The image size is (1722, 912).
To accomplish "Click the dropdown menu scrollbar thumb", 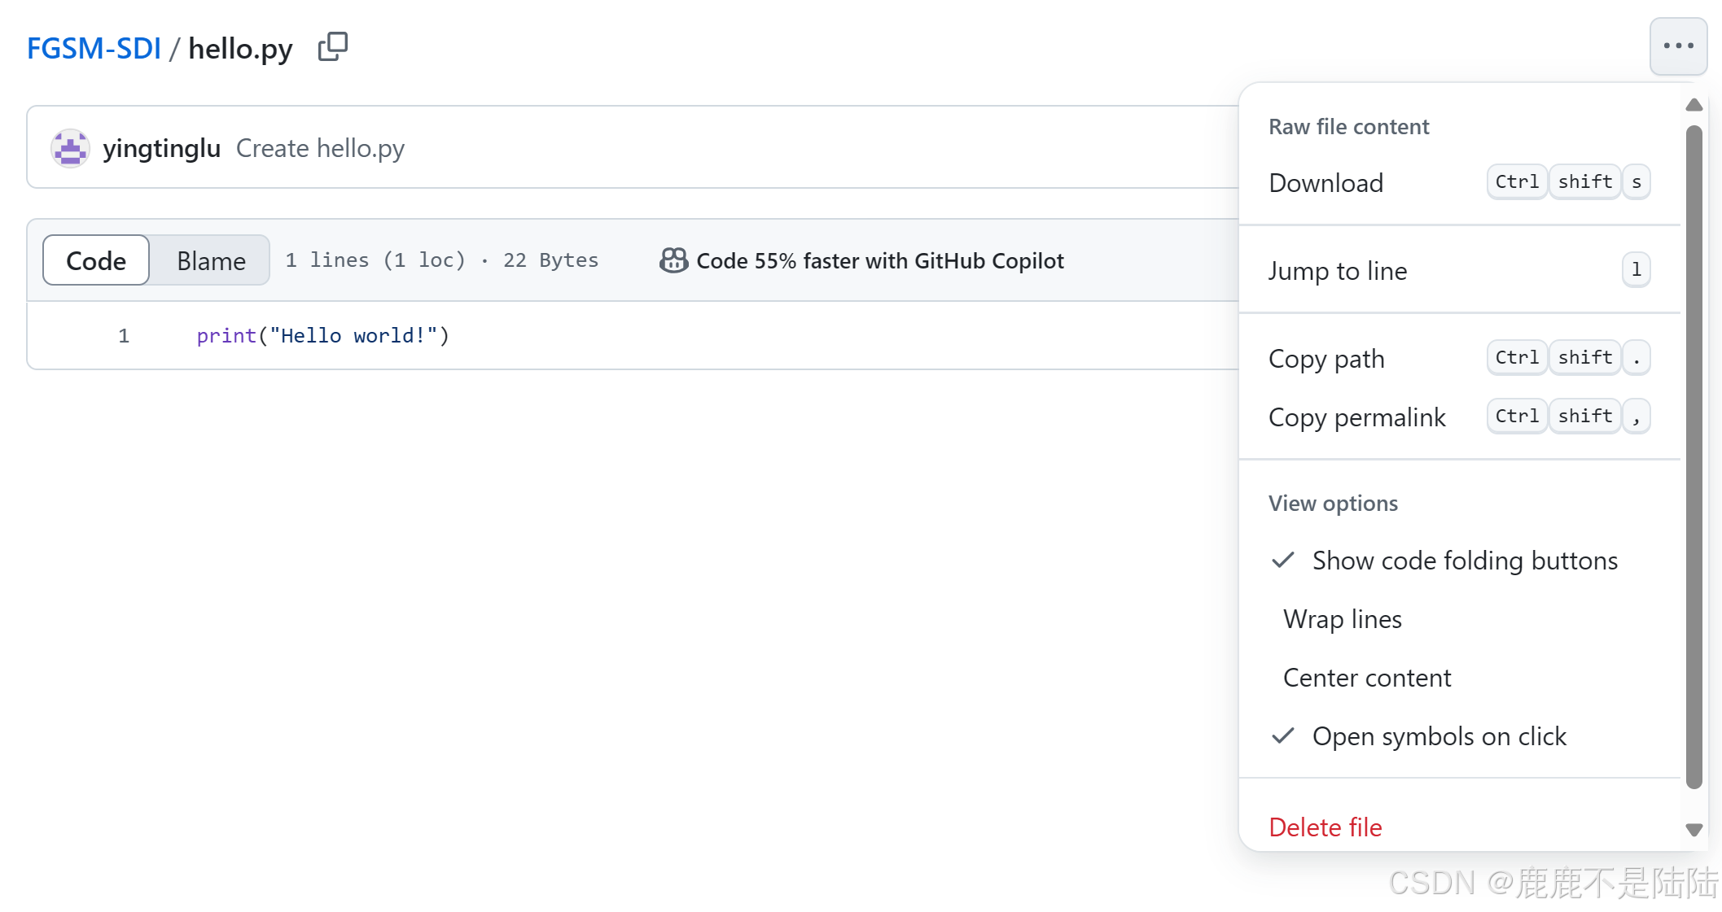I will [x=1694, y=456].
